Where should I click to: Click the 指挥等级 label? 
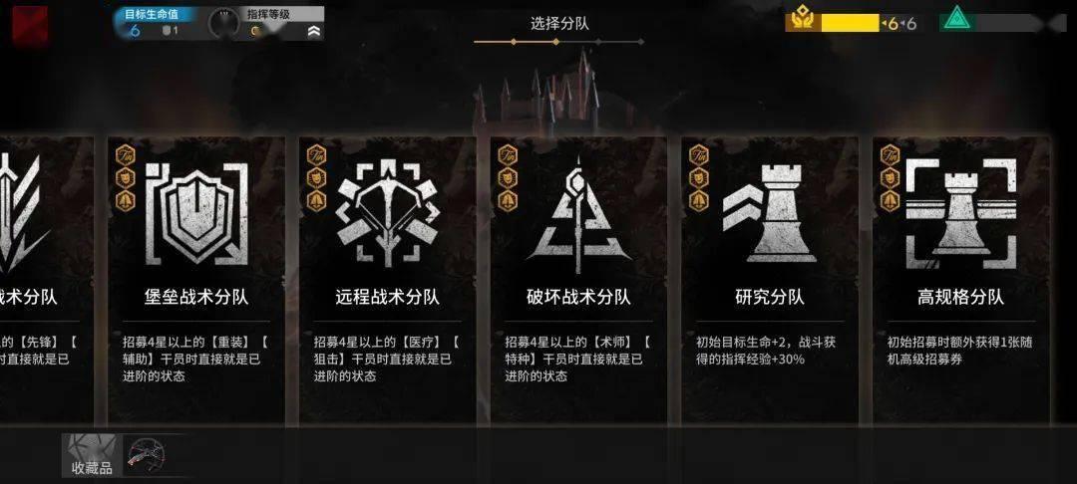(x=268, y=13)
